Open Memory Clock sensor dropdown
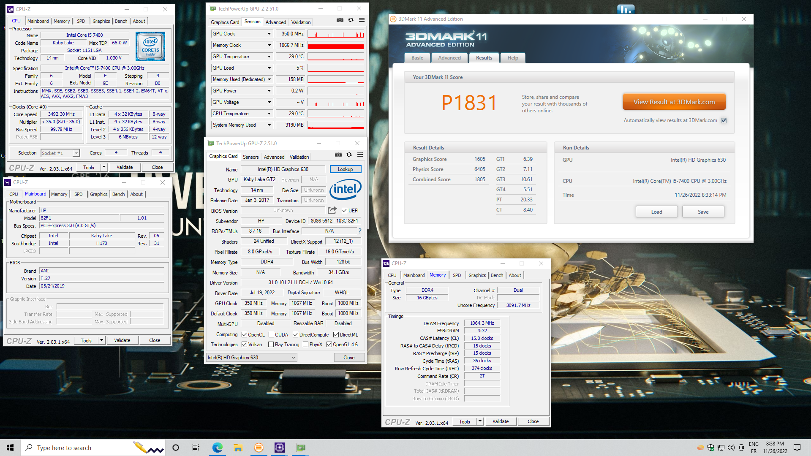The height and width of the screenshot is (456, 811). coord(269,45)
